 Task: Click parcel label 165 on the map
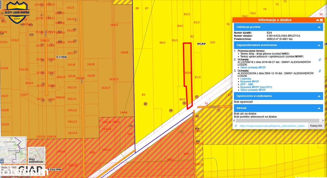(130, 134)
